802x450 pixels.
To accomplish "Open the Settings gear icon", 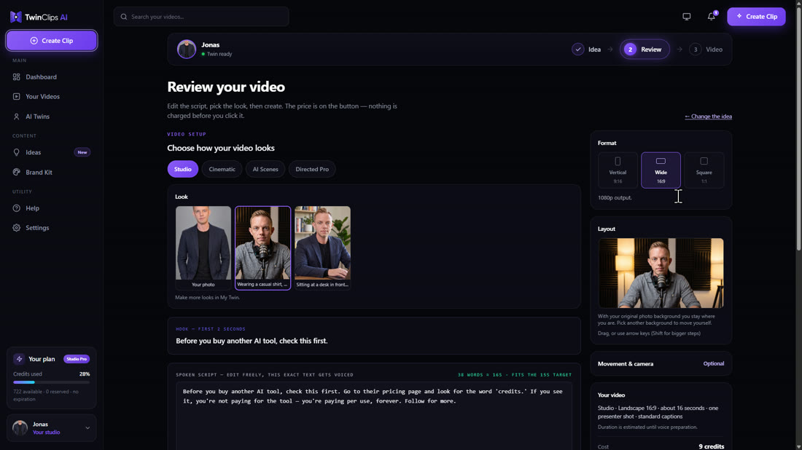I will point(16,228).
